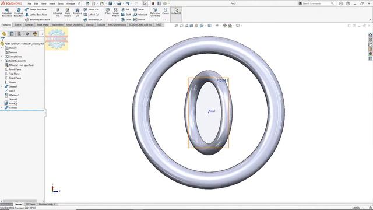Screen dimensions: 373x210
Task: Choose the Wrap tool
Action: pyautogui.click(x=139, y=9)
